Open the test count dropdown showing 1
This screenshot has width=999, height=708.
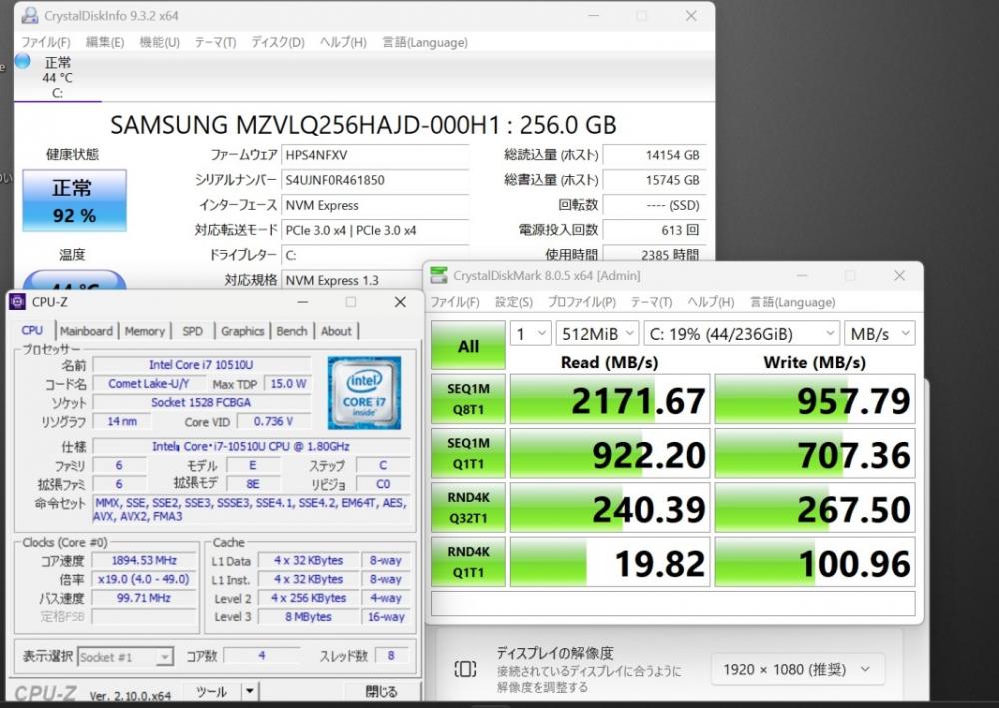[530, 333]
